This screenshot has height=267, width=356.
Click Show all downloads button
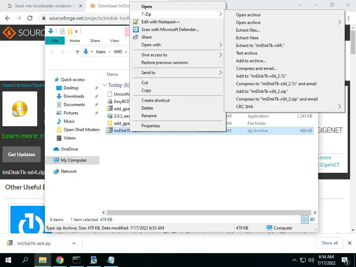(x=330, y=243)
